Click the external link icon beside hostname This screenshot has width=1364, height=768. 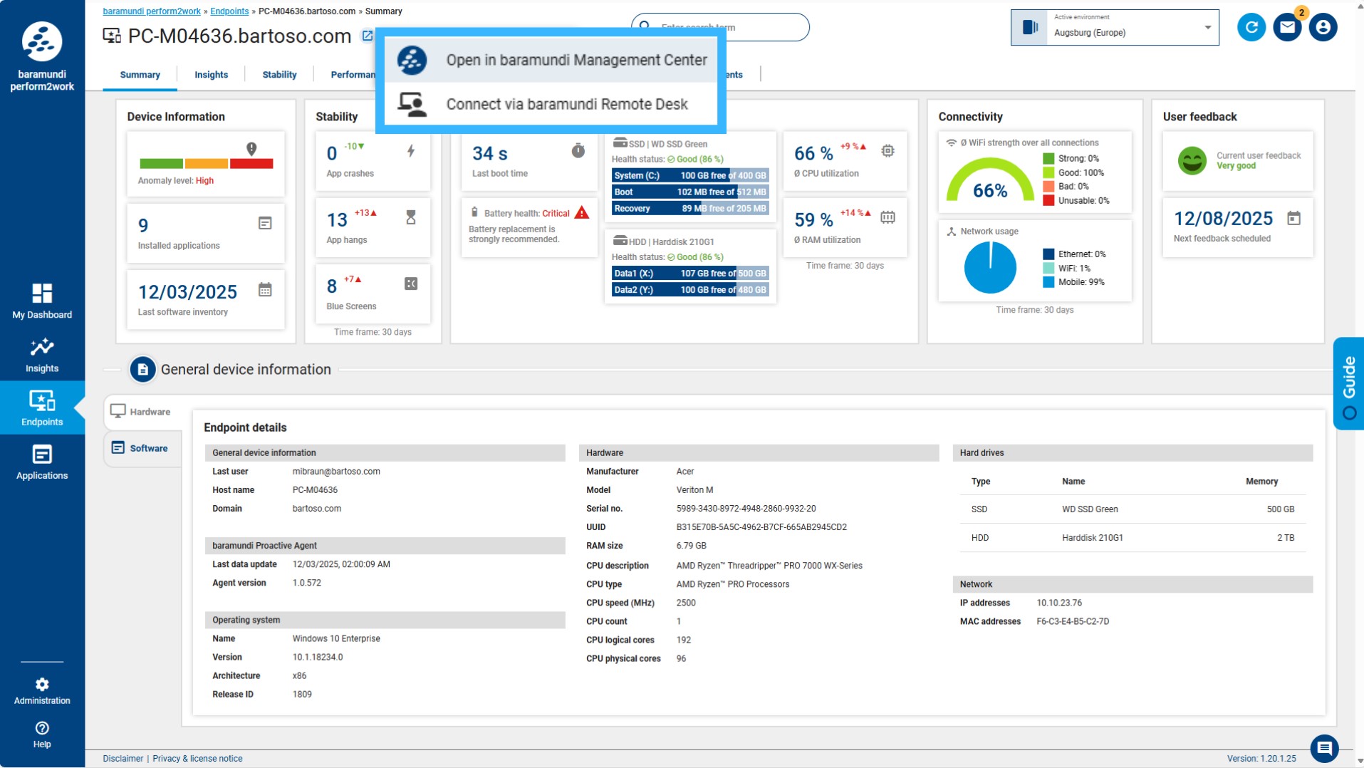tap(367, 36)
